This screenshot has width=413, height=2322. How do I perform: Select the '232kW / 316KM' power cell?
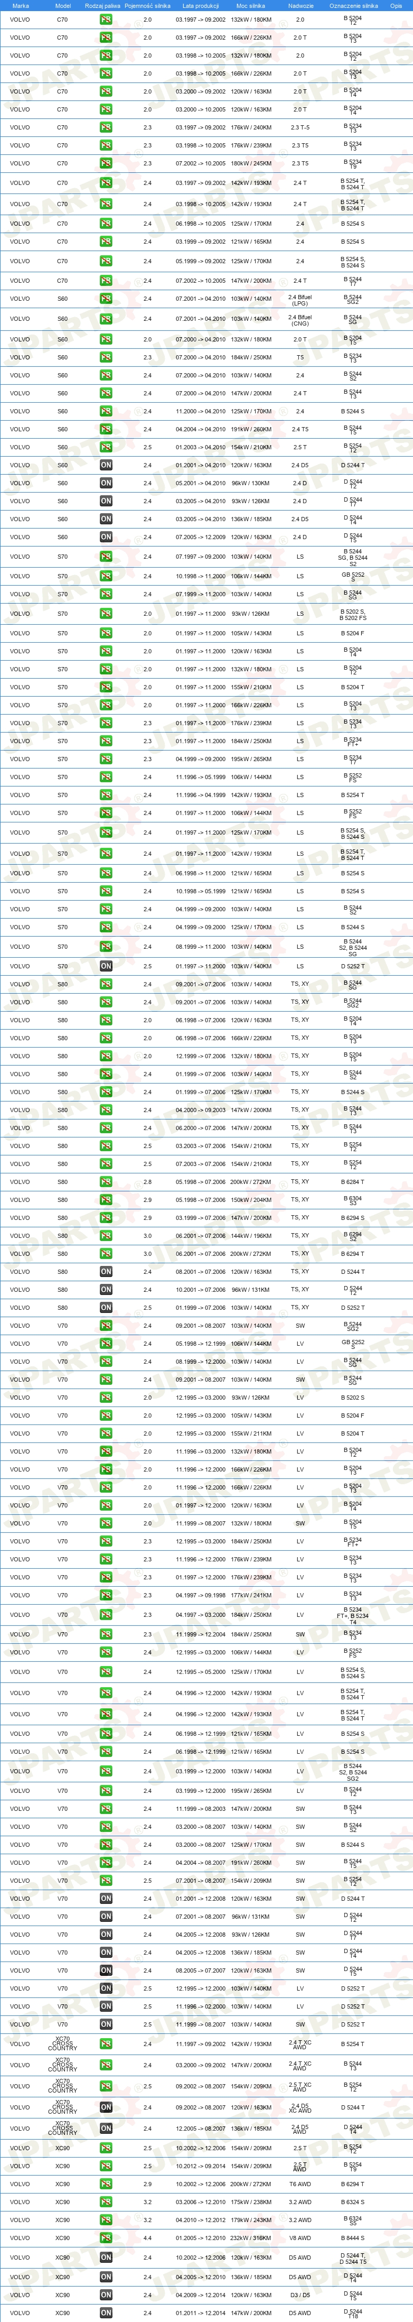[x=251, y=2238]
